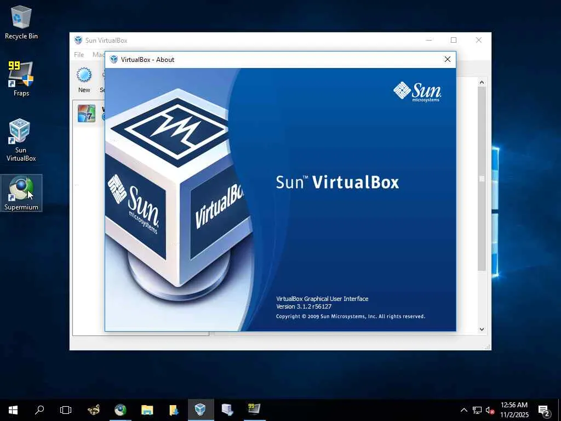Open the clock showing 12:56 AM
The height and width of the screenshot is (421, 561).
(514, 410)
